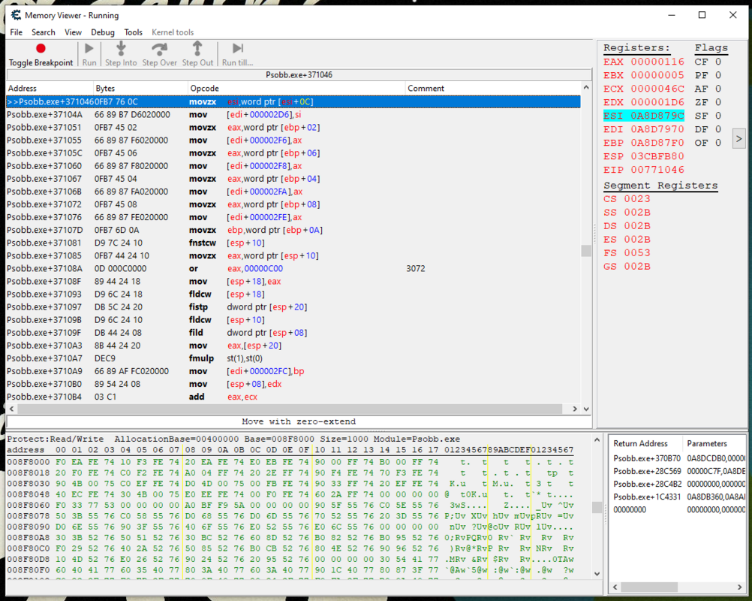Click the Run play icon

pos(89,49)
